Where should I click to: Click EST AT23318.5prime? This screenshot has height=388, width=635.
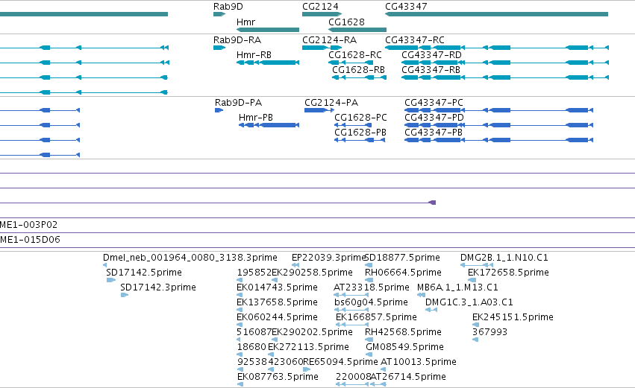[372, 287]
